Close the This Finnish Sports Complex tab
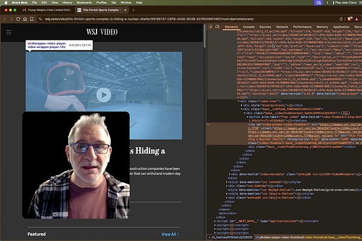362x241 pixels. 125,10
